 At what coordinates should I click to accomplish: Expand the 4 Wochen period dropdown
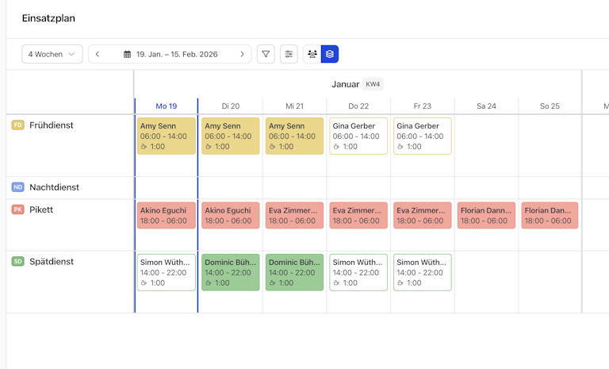(52, 54)
